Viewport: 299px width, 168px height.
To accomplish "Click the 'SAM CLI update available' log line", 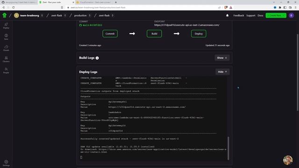I will 117,147.
